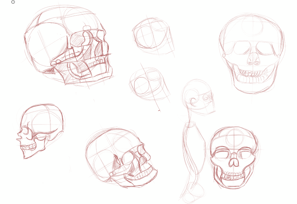This screenshot has width=297, height=204.
Task: Click the upper boxed head construction sketch
Action: 153,37
